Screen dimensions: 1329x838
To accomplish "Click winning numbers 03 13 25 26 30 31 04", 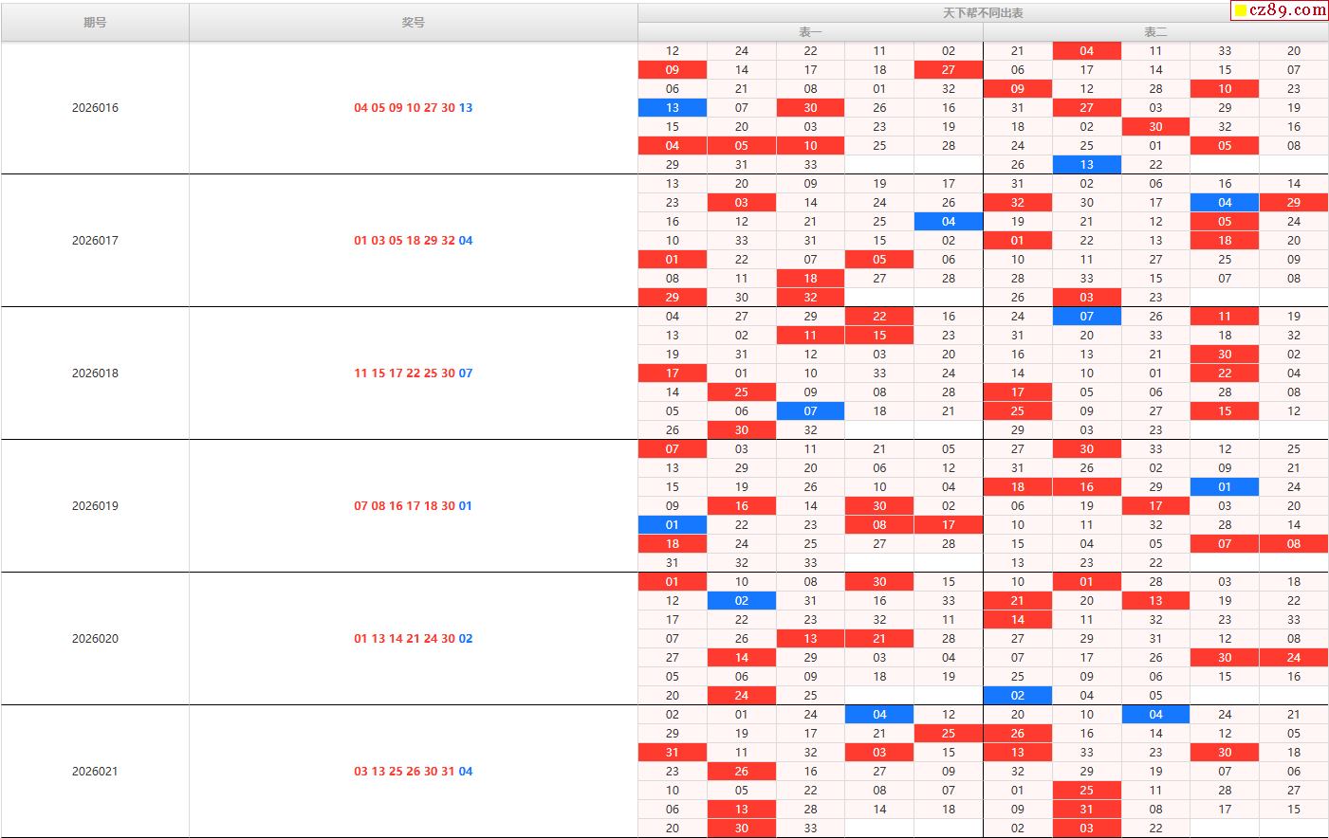I will pyautogui.click(x=413, y=772).
